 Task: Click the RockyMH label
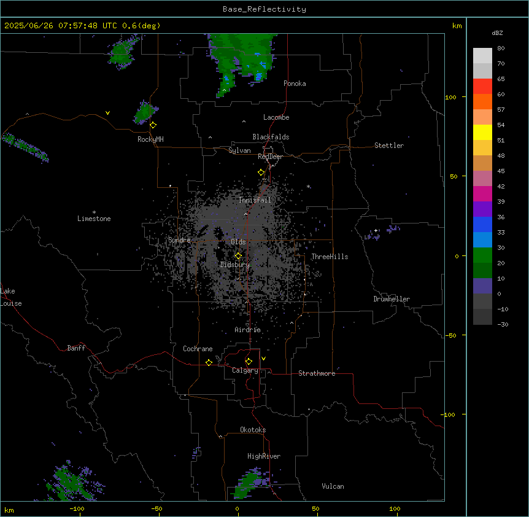pos(150,139)
